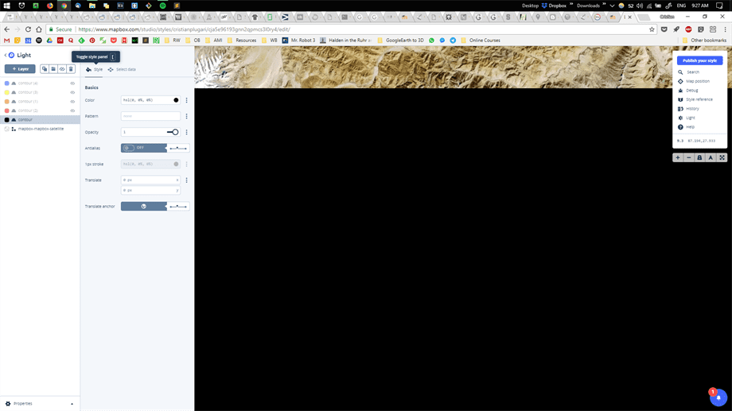Open the Online Courses bookmark folder
Screen dimensions: 732x411
[x=481, y=41]
